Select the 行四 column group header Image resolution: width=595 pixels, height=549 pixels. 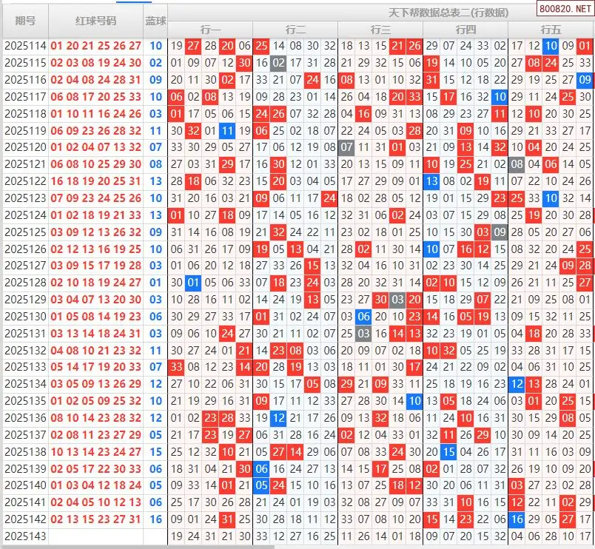[x=465, y=30]
